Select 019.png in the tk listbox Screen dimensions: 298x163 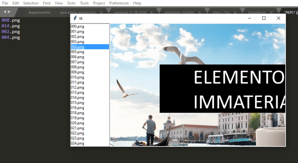[x=90, y=118]
